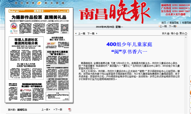The height and width of the screenshot is (114, 191).
Task: Go to previous article (上一篇)
Action: pyautogui.click(x=82, y=33)
